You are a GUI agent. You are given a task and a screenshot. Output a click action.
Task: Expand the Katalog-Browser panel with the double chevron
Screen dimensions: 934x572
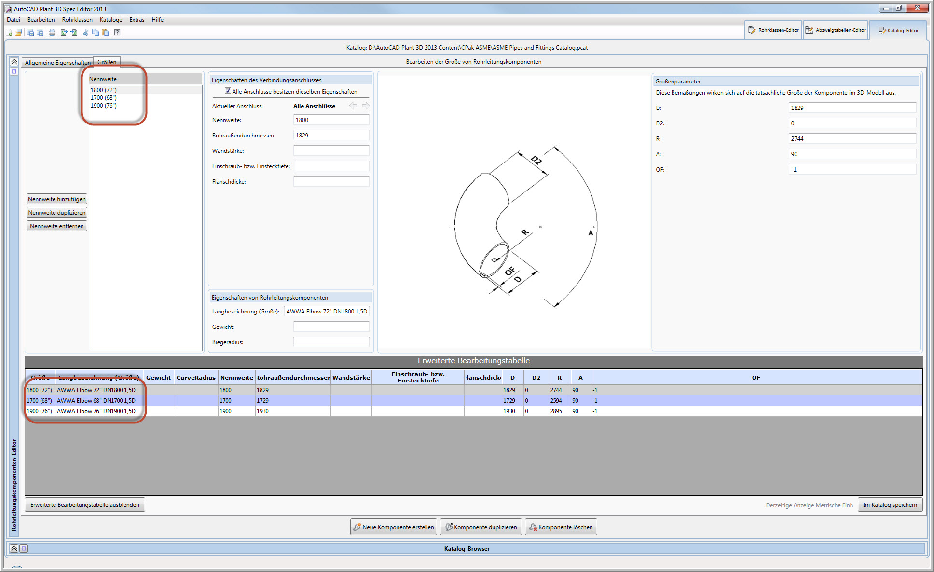point(14,548)
